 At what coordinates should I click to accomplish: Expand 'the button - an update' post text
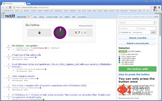tap(14, 49)
